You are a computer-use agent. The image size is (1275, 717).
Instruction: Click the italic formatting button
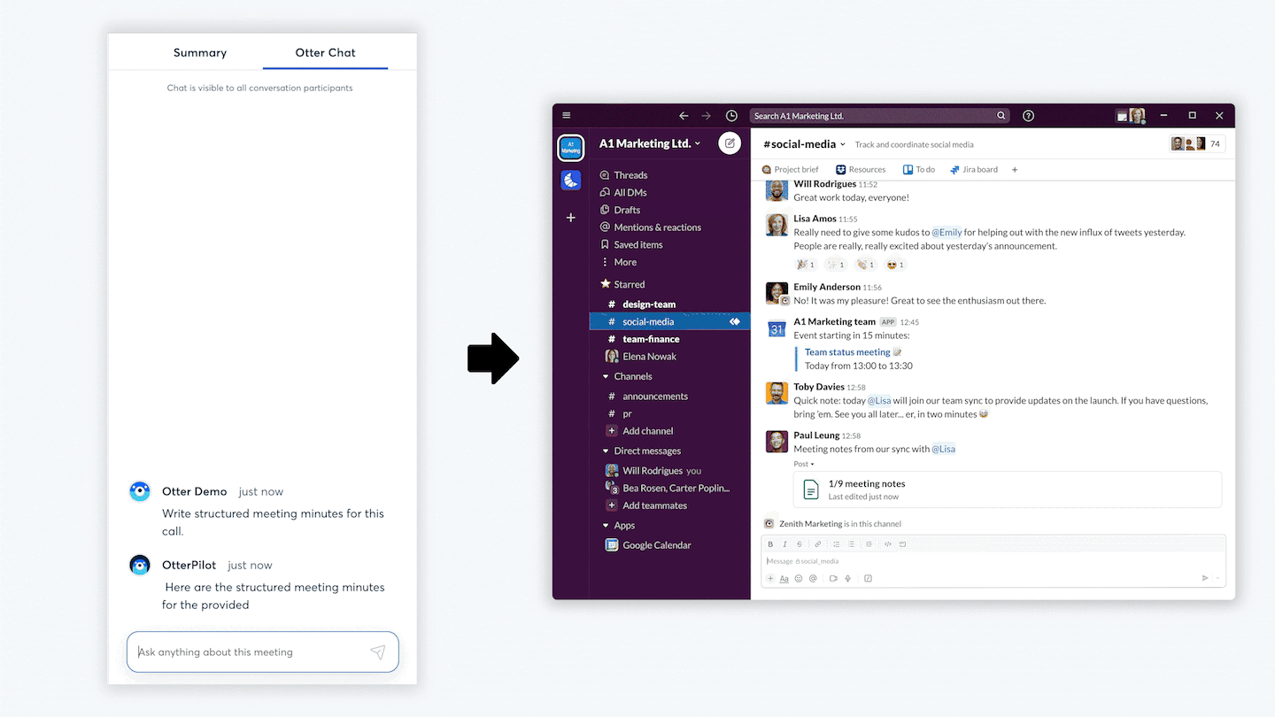coord(784,544)
